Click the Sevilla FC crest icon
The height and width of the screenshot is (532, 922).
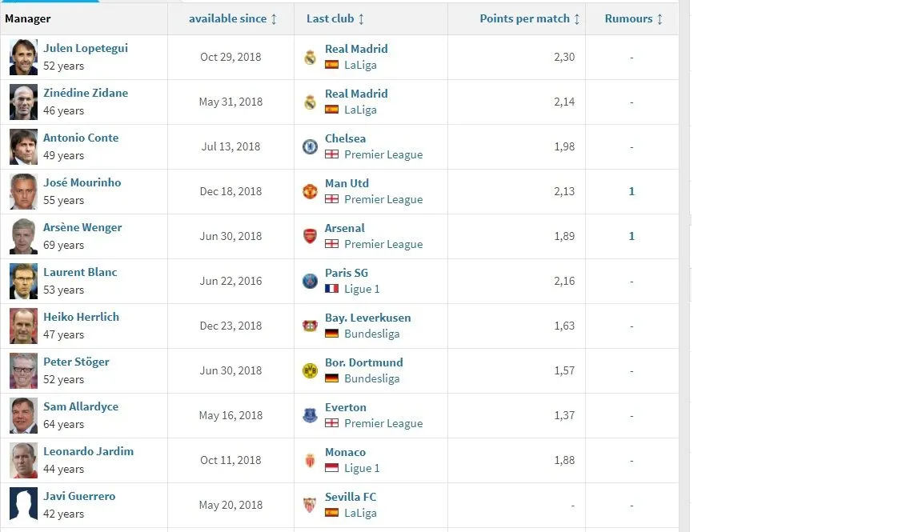click(310, 505)
